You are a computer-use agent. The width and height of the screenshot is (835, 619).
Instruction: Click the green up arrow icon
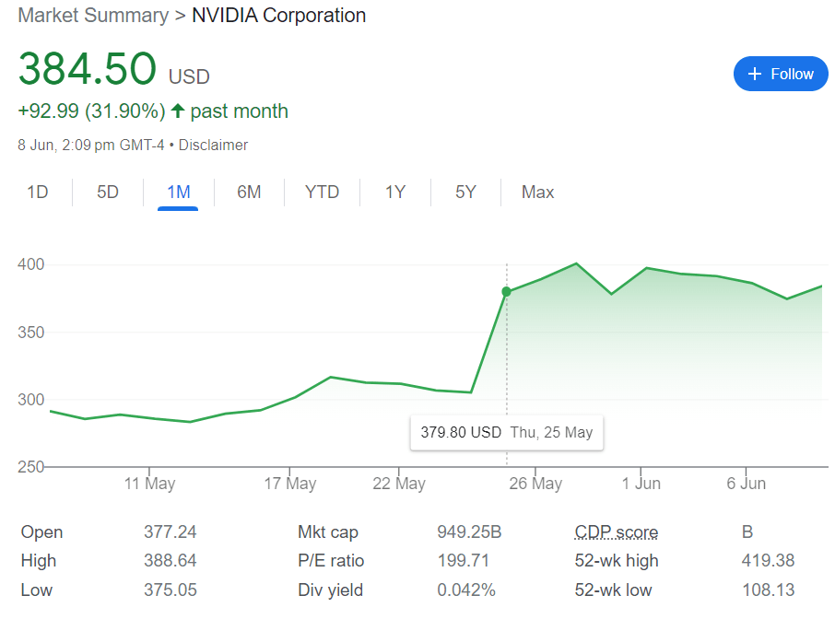[x=178, y=111]
